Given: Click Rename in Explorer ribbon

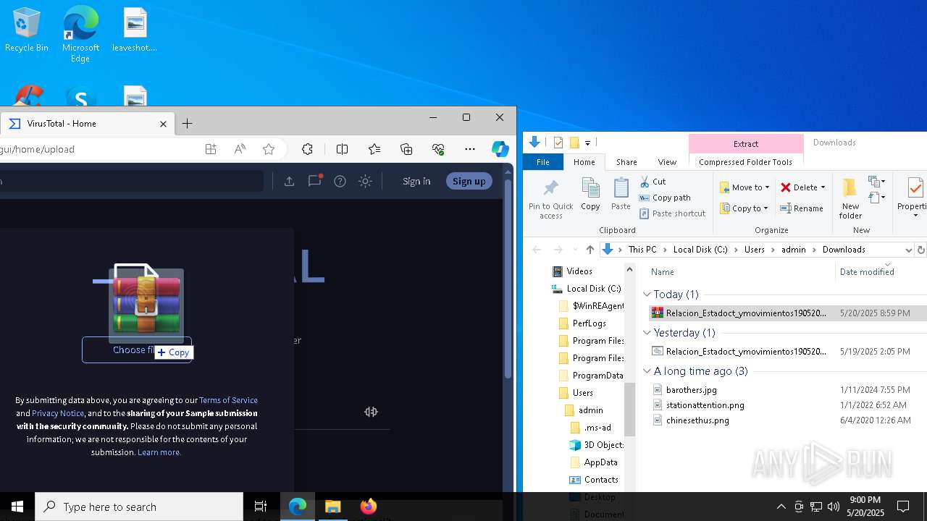Looking at the screenshot, I should (x=802, y=208).
